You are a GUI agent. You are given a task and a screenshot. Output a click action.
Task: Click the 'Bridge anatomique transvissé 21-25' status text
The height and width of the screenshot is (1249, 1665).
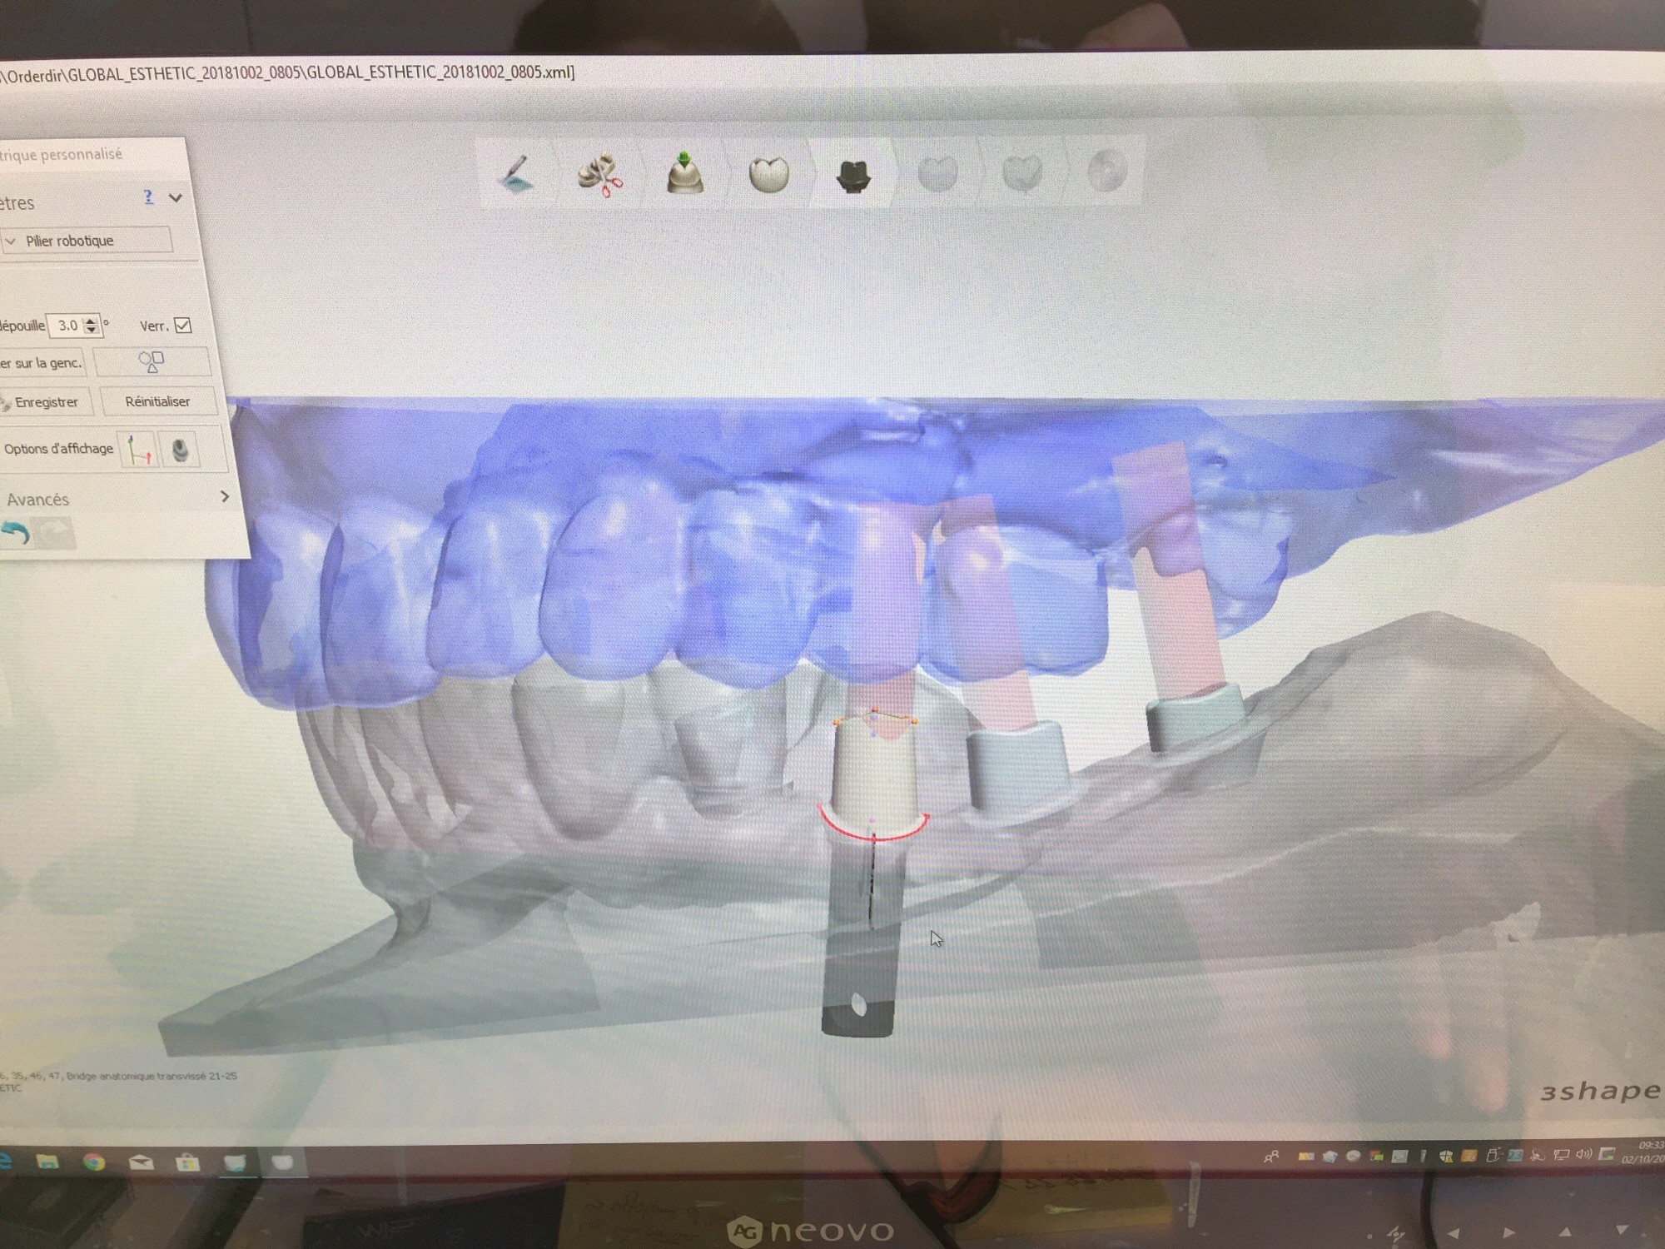[152, 1076]
